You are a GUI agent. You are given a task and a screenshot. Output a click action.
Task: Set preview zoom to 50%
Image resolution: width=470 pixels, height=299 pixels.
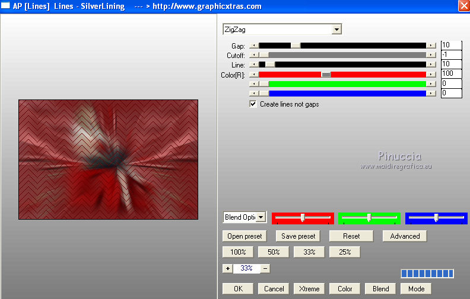pos(274,252)
